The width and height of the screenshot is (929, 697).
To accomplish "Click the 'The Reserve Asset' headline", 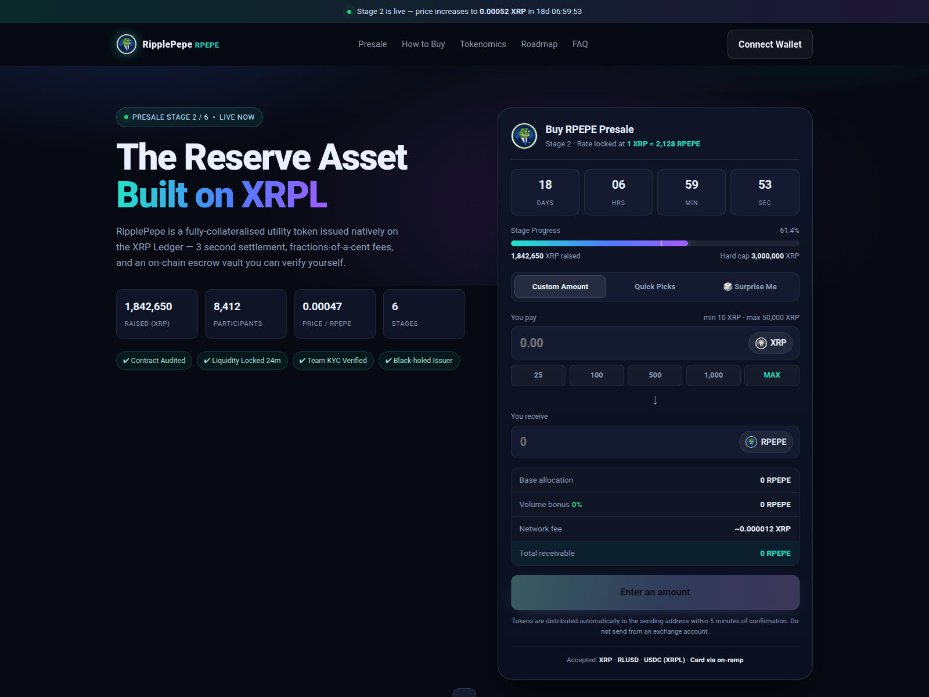I will tap(262, 157).
